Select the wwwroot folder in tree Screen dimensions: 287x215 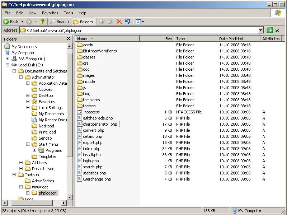coord(40,187)
